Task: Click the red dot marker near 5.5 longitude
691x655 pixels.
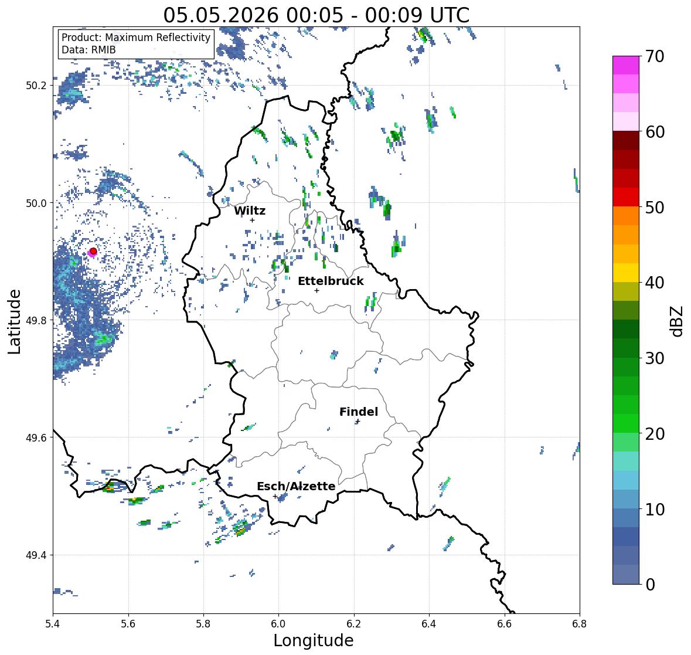Action: pyautogui.click(x=93, y=251)
